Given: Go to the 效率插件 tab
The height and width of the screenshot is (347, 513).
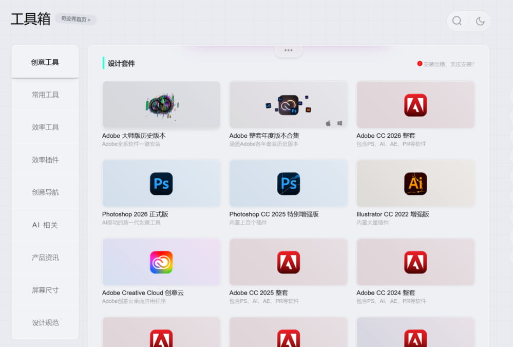Looking at the screenshot, I should pyautogui.click(x=45, y=159).
